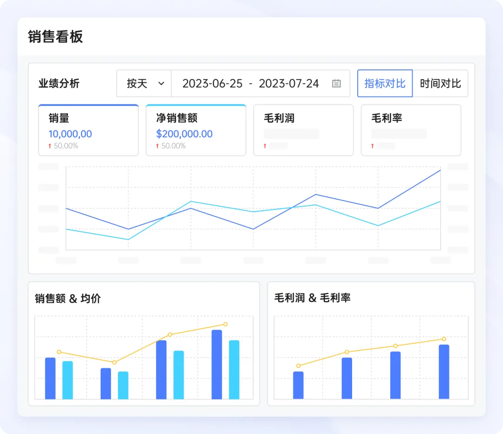Screen dimensions: 503x434
Task: Click the dropdown chevron beside 按天
Action: 161,83
